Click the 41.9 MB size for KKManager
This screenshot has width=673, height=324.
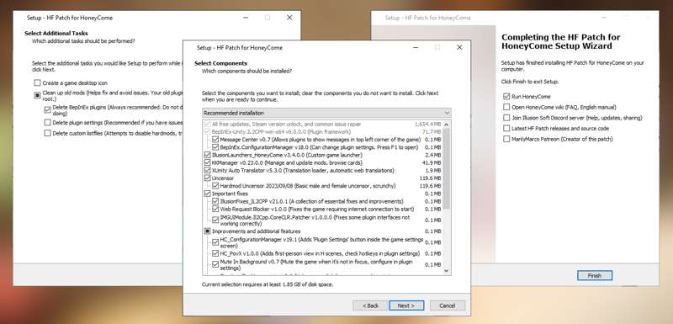[432, 163]
